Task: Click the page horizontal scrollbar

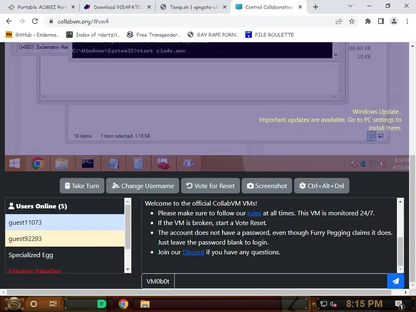Action: pyautogui.click(x=199, y=292)
